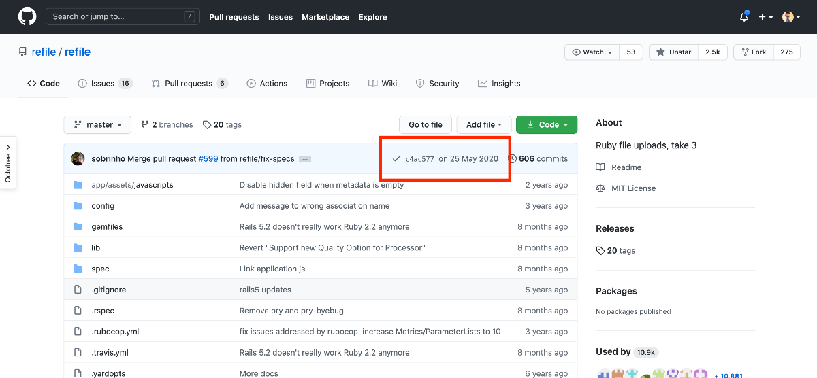Image resolution: width=817 pixels, height=378 pixels.
Task: Fork the repository
Action: (754, 52)
